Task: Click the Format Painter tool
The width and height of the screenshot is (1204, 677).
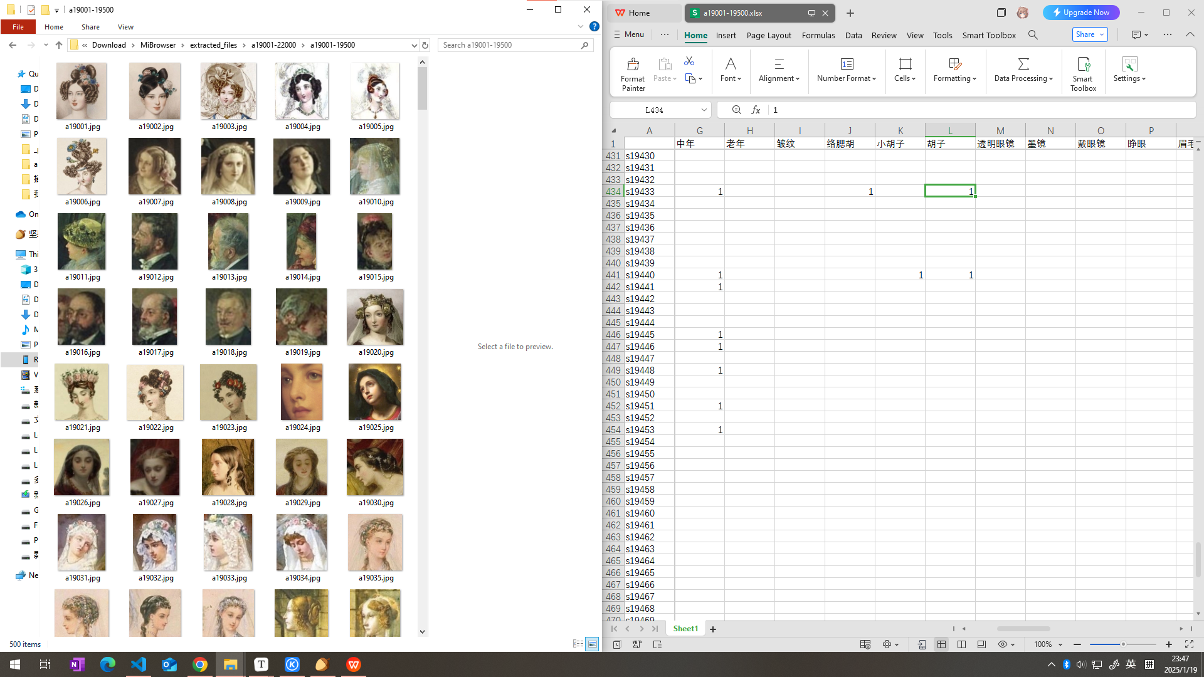Action: pos(633,73)
